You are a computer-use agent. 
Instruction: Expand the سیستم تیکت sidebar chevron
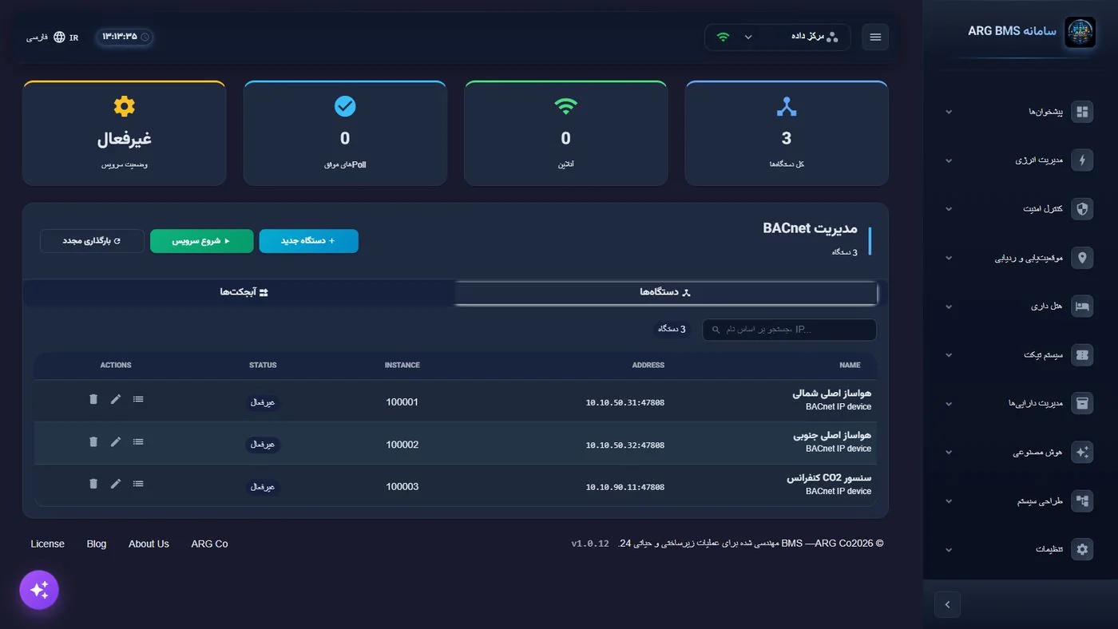tap(949, 355)
